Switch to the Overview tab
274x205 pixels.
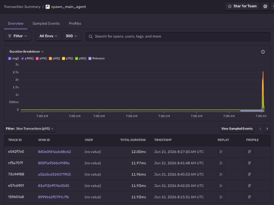(x=15, y=23)
